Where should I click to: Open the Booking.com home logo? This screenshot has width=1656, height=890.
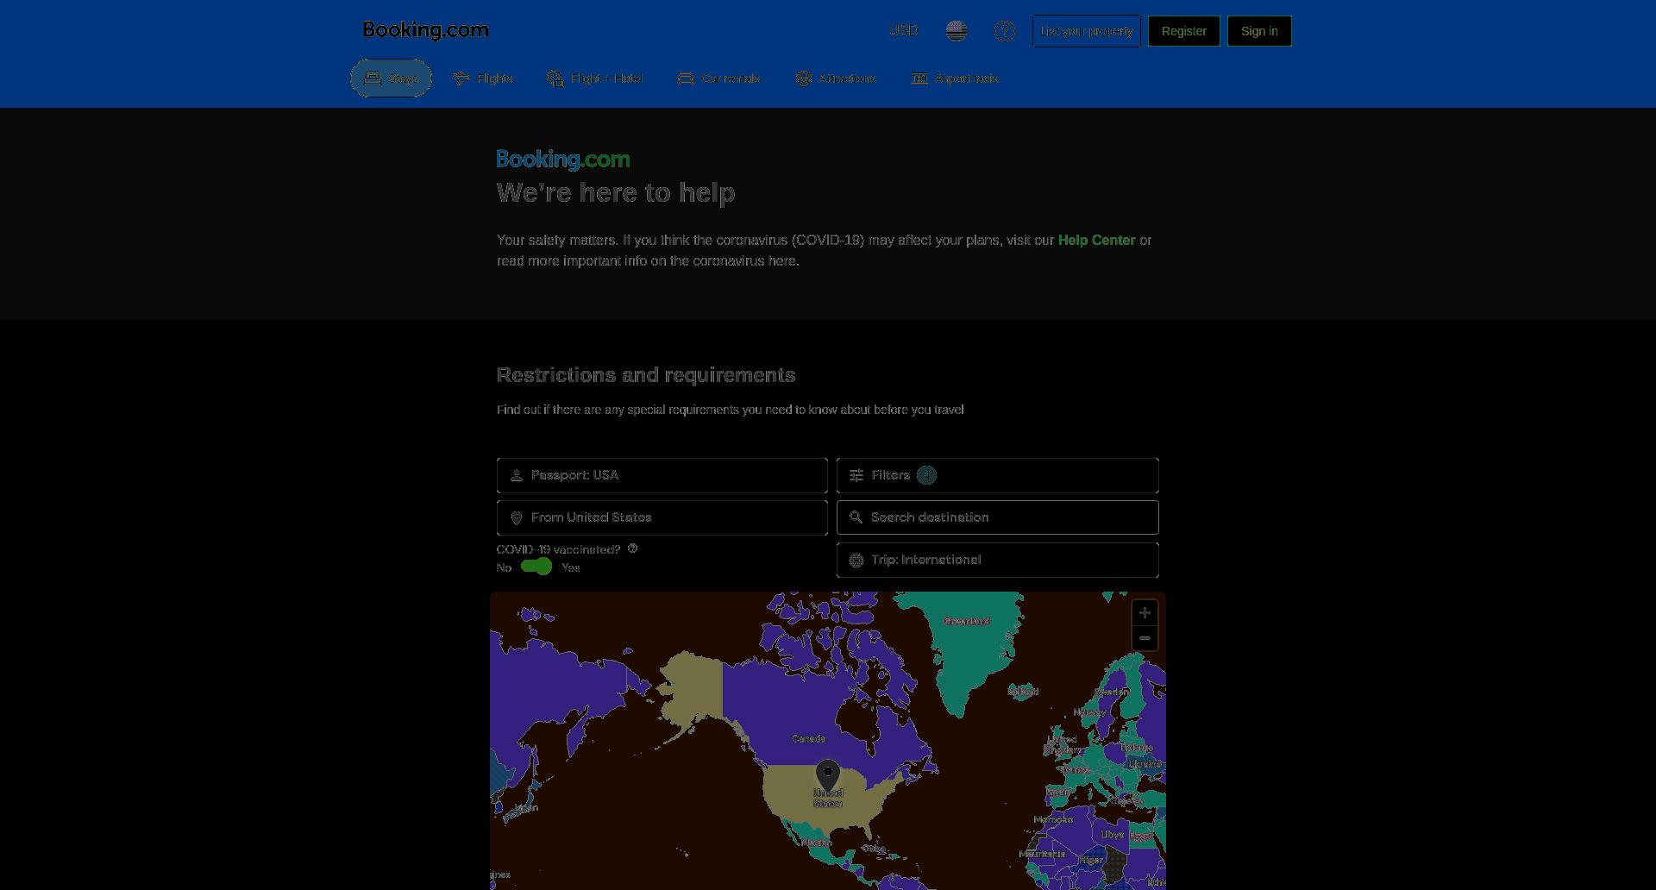[425, 30]
